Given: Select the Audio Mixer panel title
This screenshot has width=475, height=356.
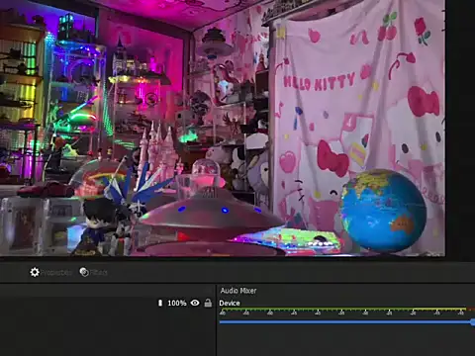Looking at the screenshot, I should [x=238, y=291].
